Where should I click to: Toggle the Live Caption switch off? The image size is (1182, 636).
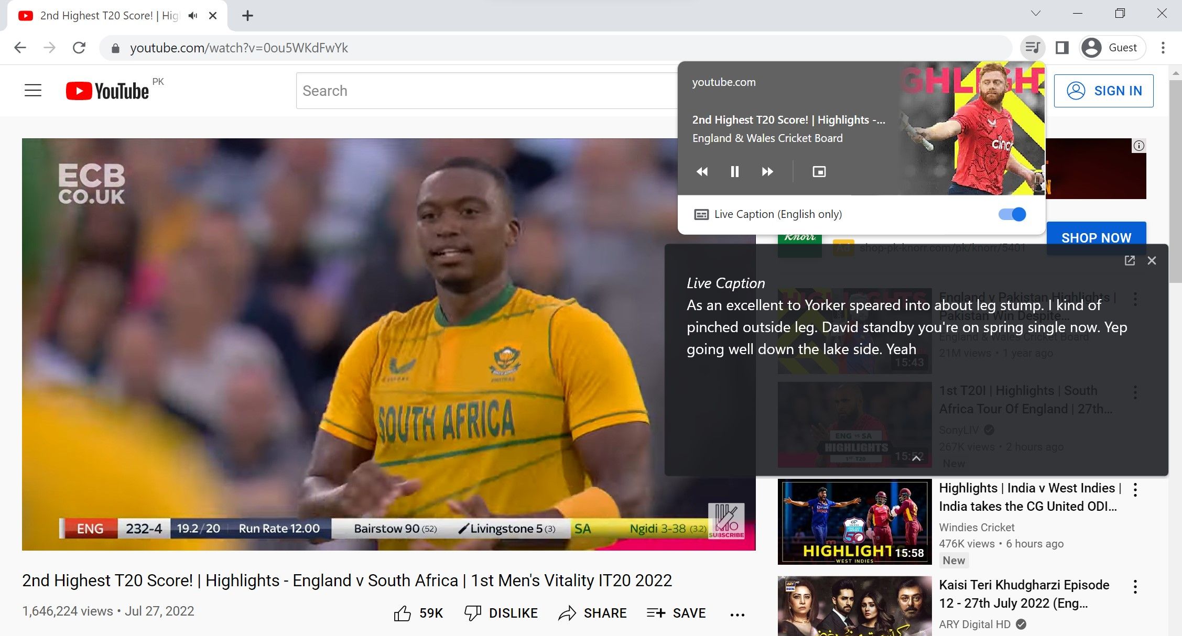[x=1012, y=214]
